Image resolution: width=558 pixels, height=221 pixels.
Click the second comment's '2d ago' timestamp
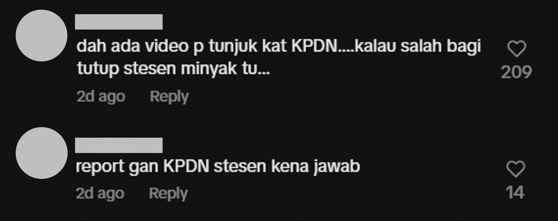click(x=100, y=194)
